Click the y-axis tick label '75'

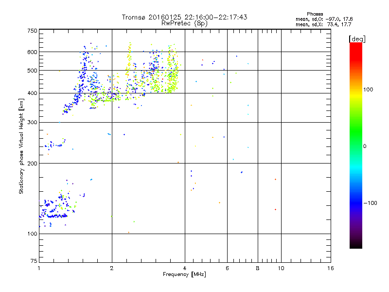(x=34, y=261)
